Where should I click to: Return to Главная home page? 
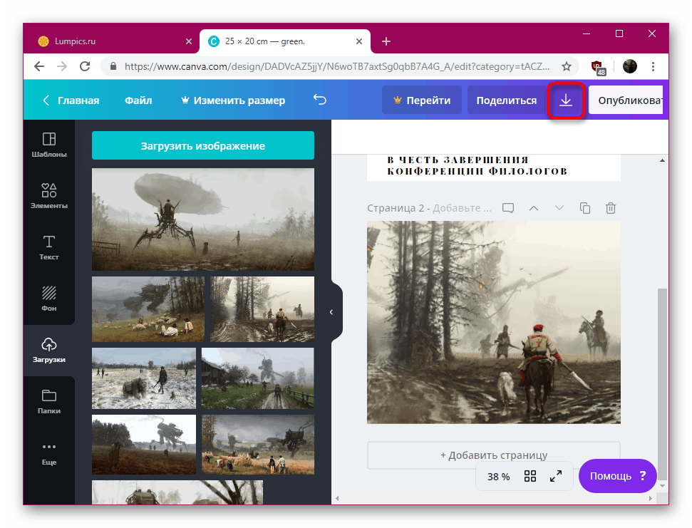(x=71, y=100)
